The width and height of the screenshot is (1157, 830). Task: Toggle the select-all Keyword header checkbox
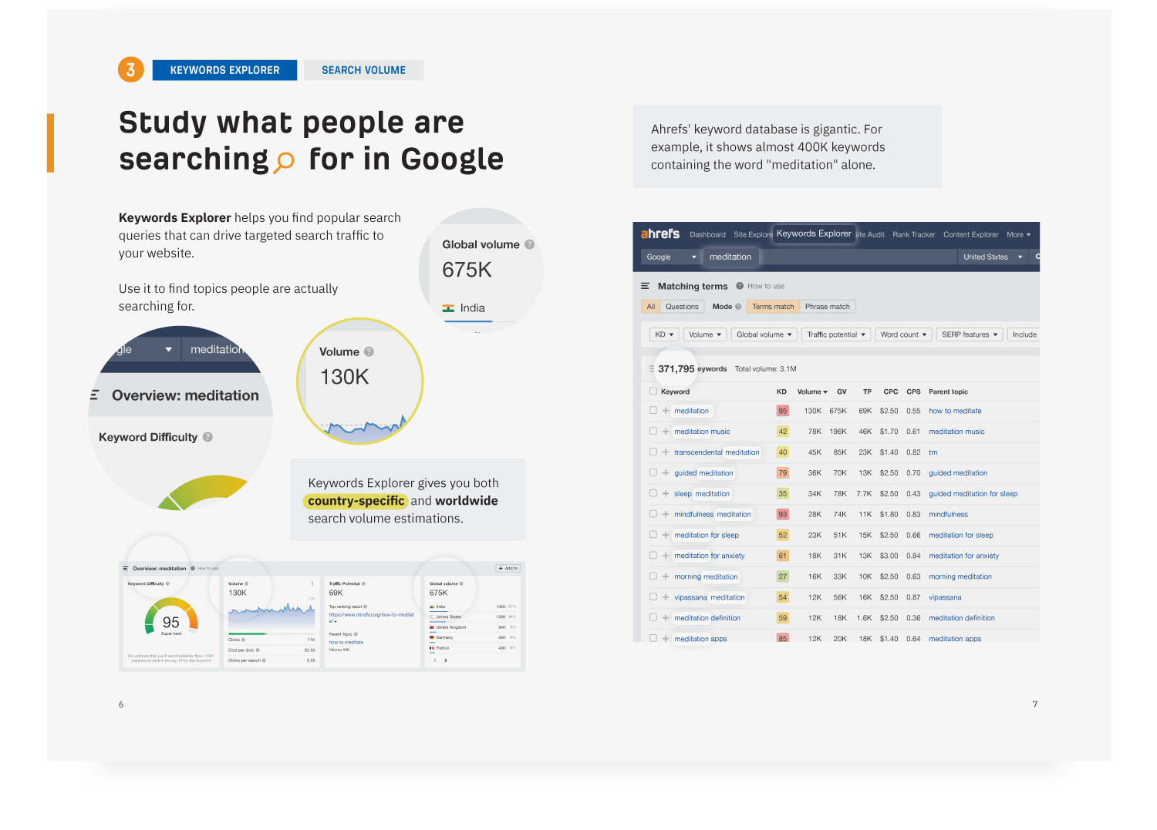(653, 391)
